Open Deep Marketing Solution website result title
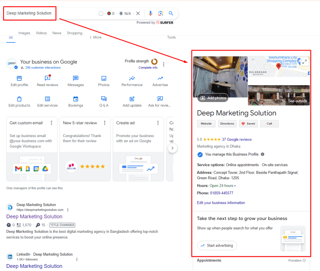The height and width of the screenshot is (271, 320). pyautogui.click(x=34, y=217)
